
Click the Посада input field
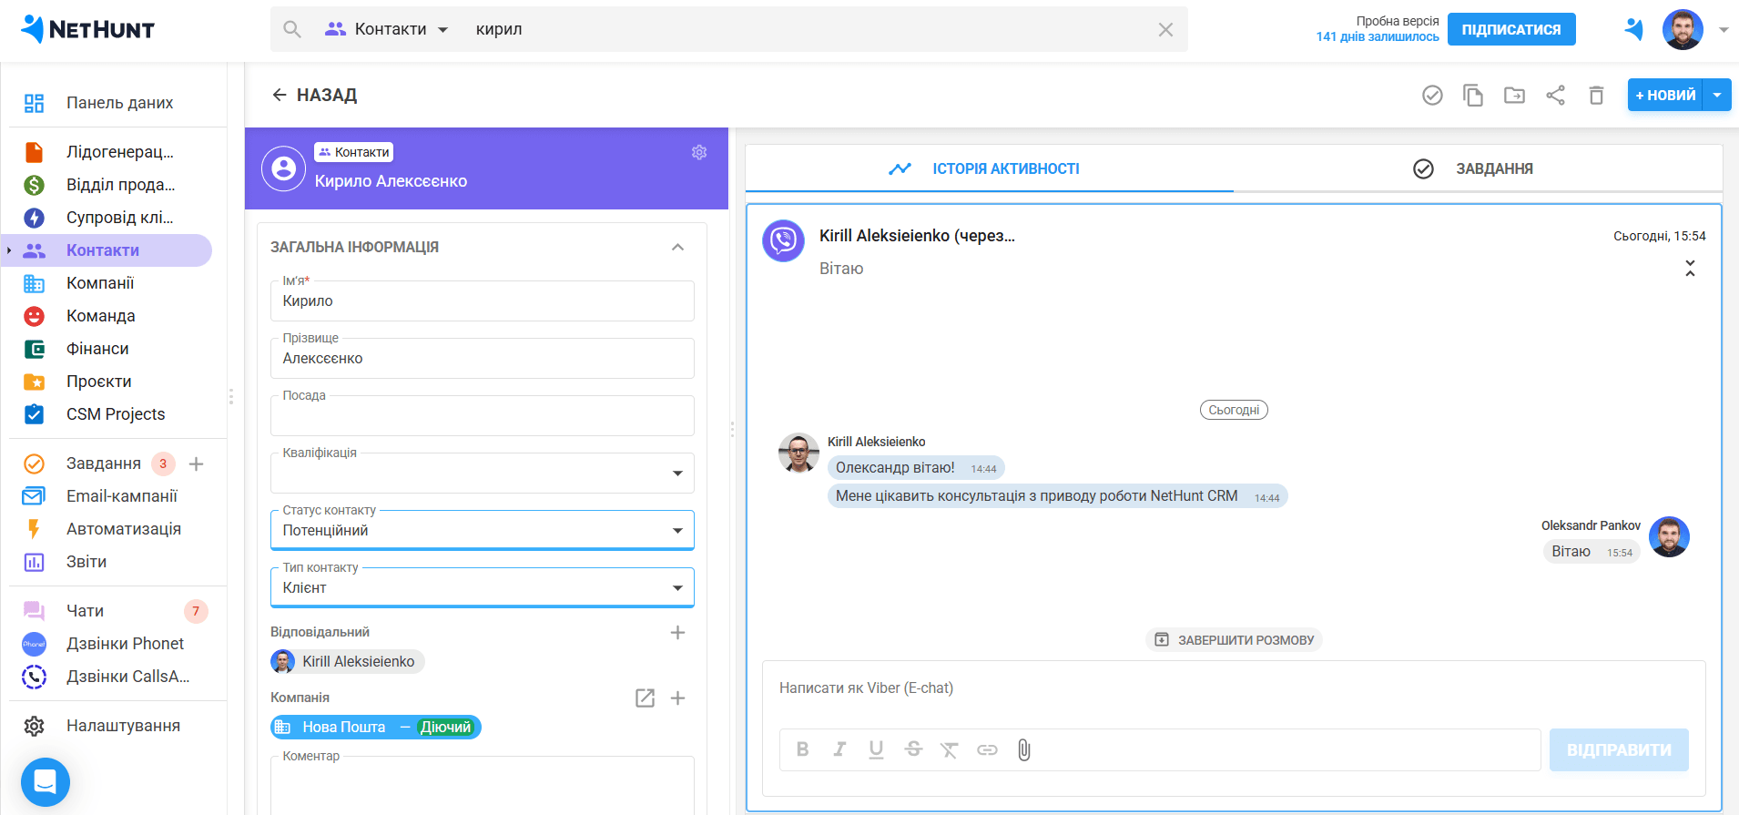pos(483,415)
